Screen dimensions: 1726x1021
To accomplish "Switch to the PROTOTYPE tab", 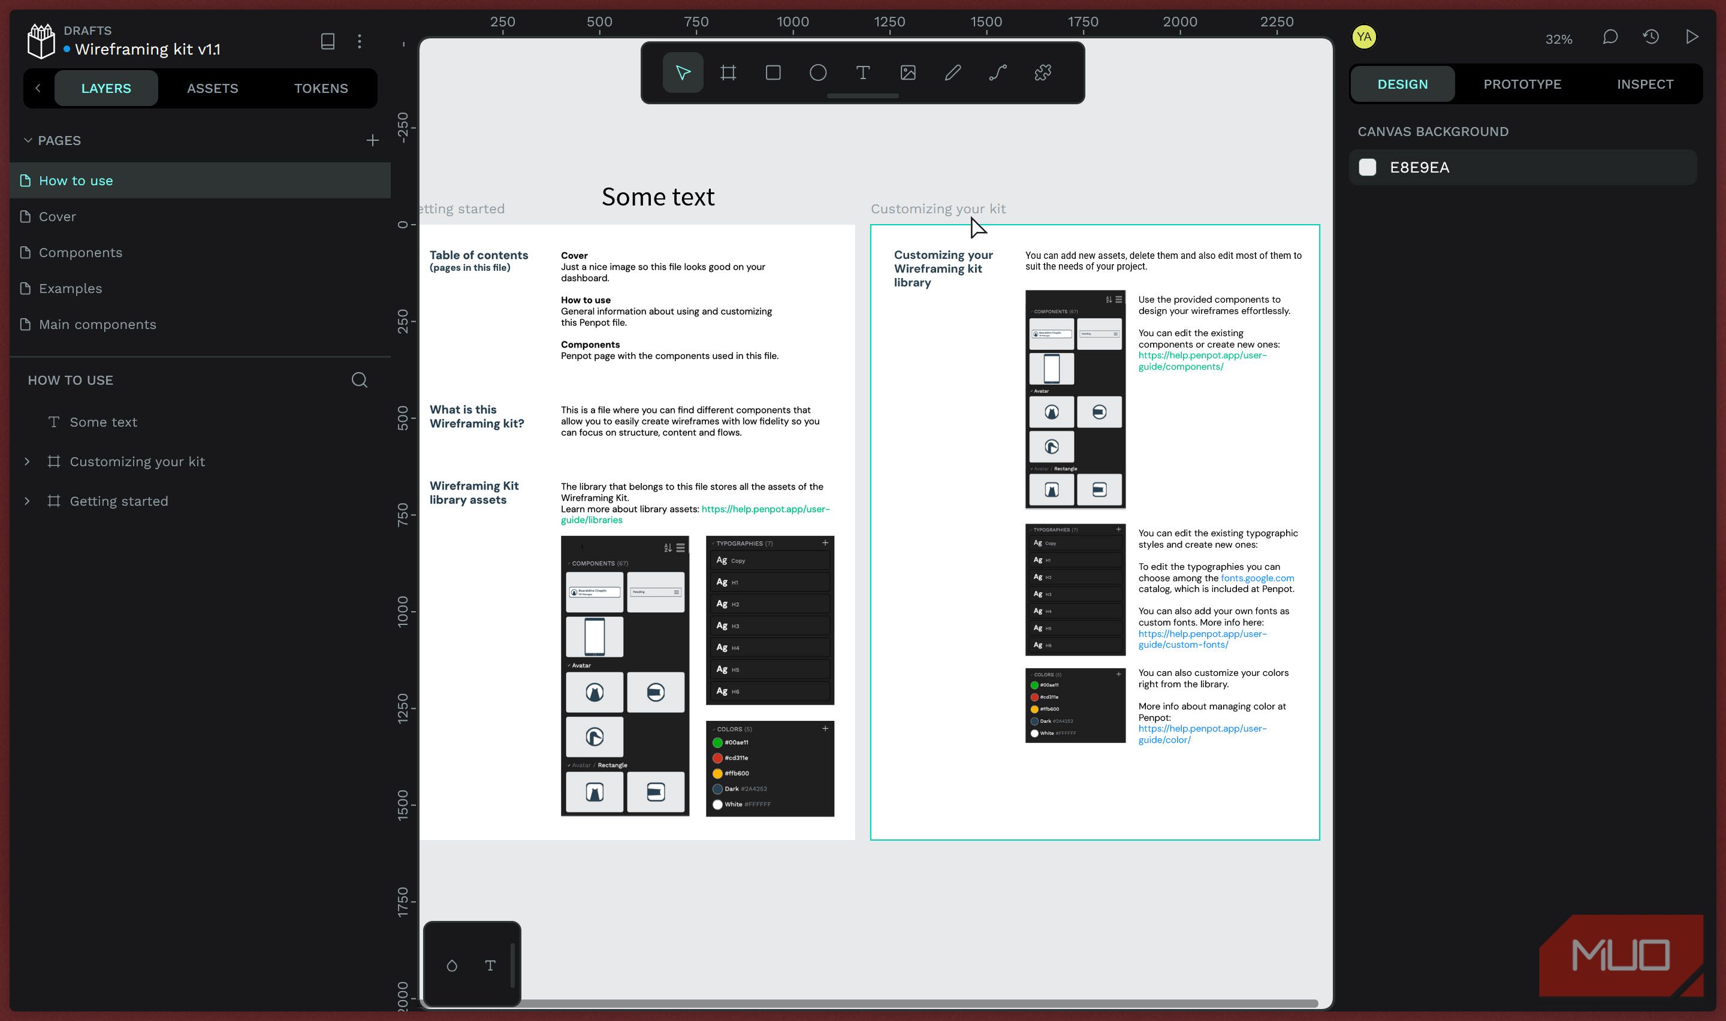I will click(1522, 84).
